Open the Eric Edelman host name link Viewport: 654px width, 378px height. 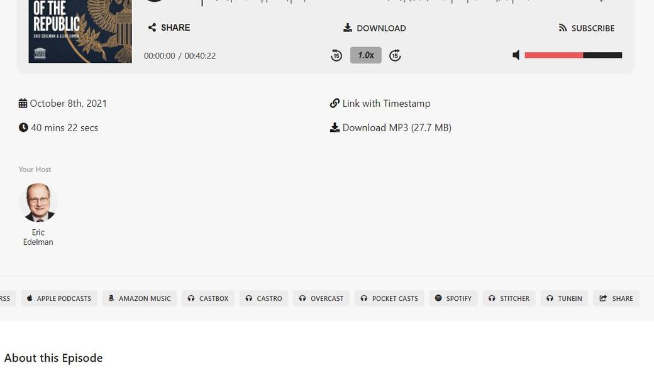tap(38, 237)
